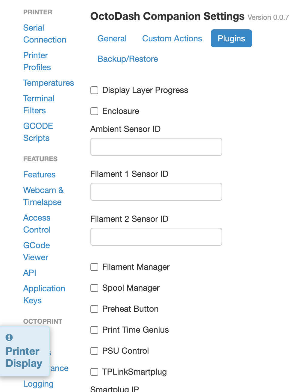Open the Backup/Restore tab
This screenshot has height=392, width=306.
coord(128,59)
